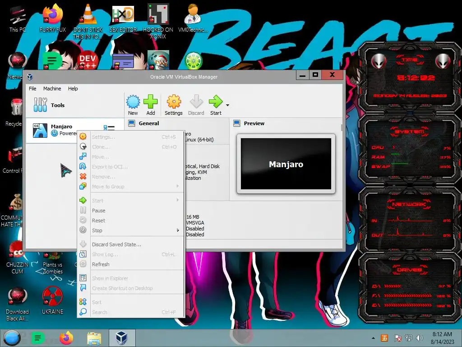
Task: Click the Windows Start orb
Action: (x=12, y=338)
